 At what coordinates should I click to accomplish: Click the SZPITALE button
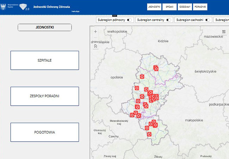tap(44, 60)
